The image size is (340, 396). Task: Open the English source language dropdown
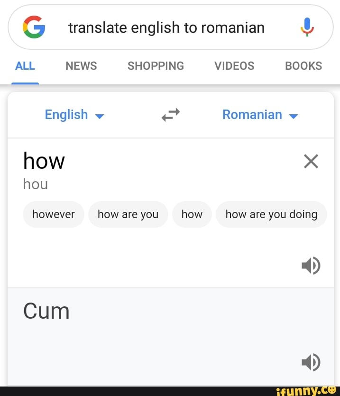pyautogui.click(x=74, y=115)
